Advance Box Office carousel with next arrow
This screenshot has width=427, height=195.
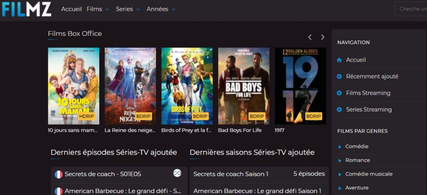(323, 37)
